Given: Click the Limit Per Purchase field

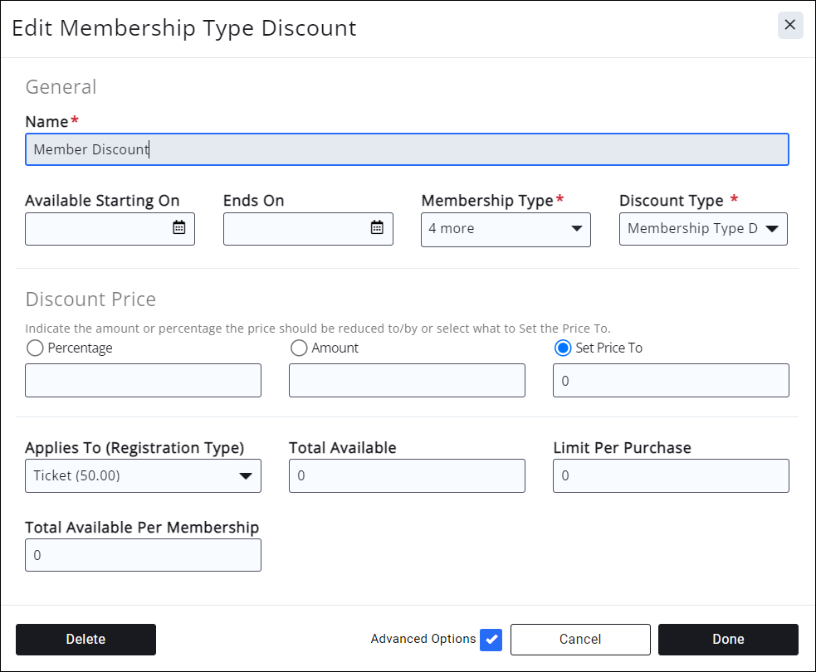Looking at the screenshot, I should tap(671, 476).
